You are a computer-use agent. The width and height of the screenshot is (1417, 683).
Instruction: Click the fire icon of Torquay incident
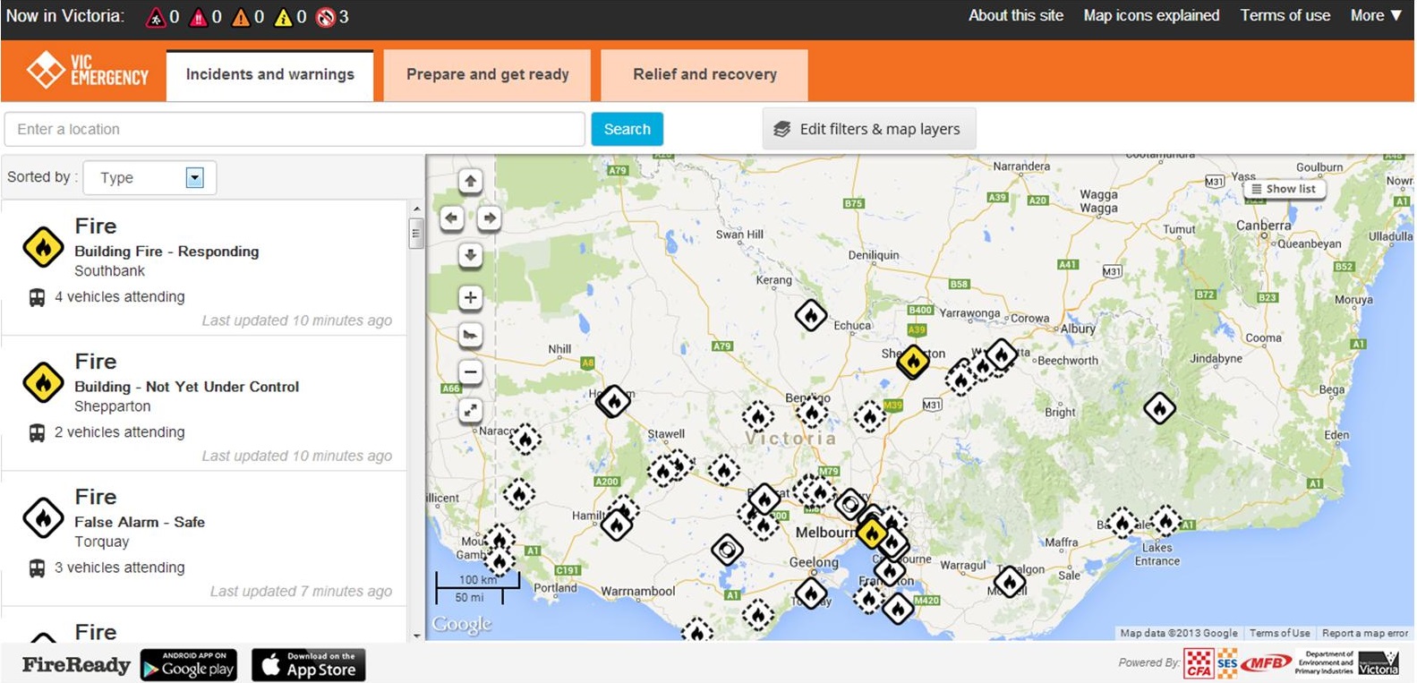pyautogui.click(x=43, y=518)
